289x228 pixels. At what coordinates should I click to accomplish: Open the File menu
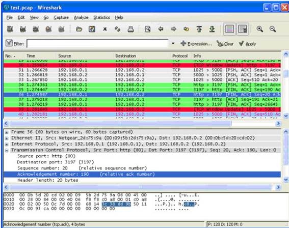(x=9, y=17)
